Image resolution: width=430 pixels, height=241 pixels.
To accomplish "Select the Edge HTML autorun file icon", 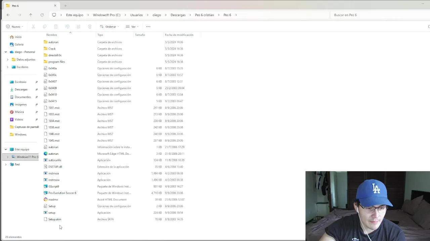I will pos(46,154).
